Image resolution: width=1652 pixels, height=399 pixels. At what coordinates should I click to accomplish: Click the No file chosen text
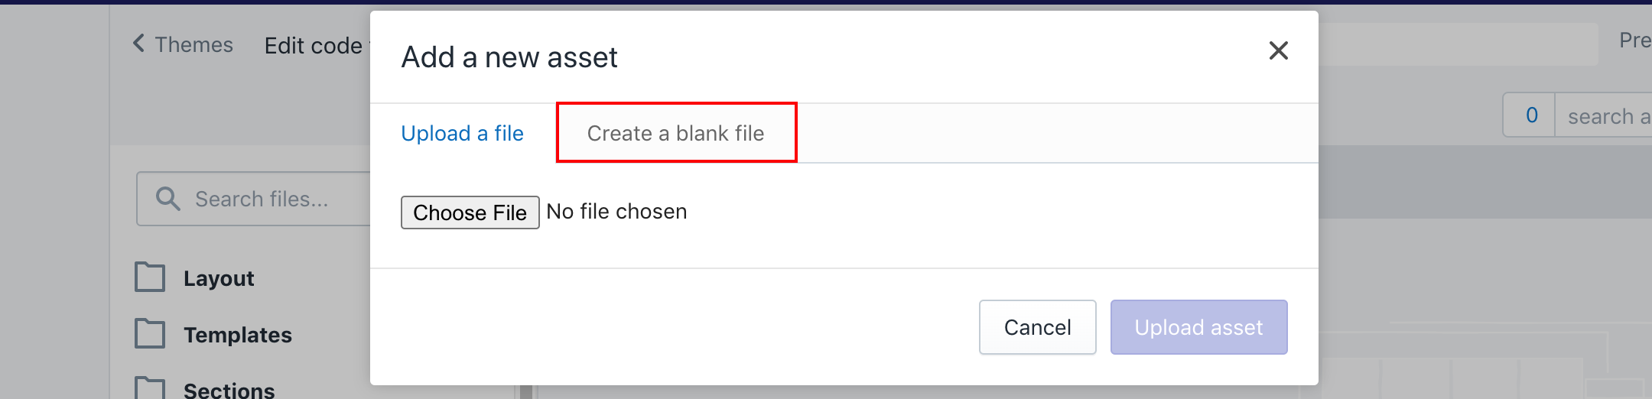point(617,212)
